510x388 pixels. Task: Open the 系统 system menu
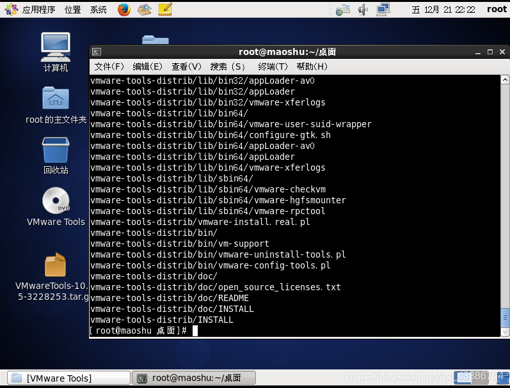click(99, 10)
